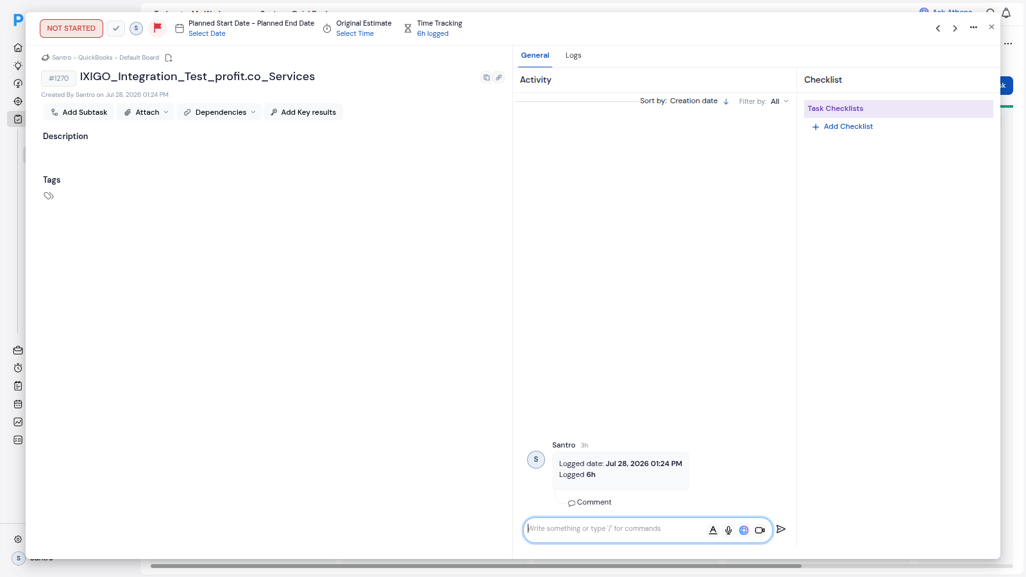Click Add Key results button
1026x577 pixels.
tap(303, 112)
